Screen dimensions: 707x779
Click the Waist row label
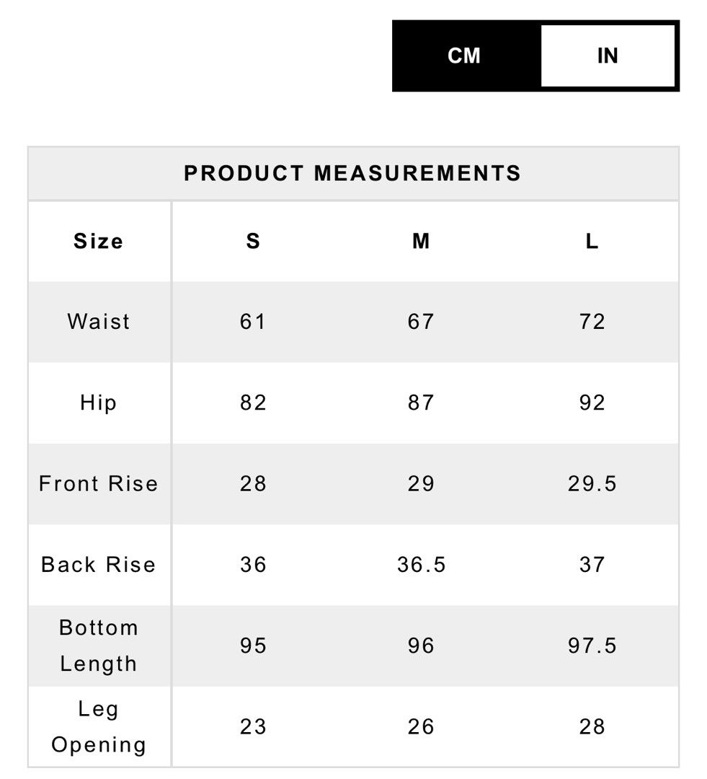click(99, 322)
